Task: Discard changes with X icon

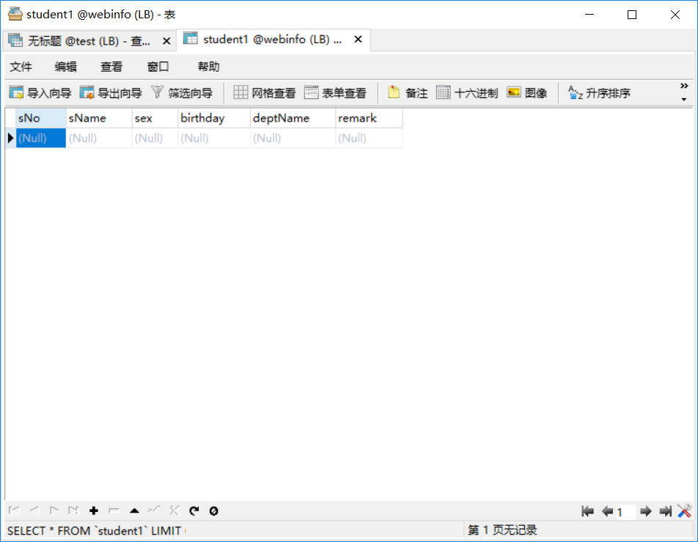Action: point(174,511)
